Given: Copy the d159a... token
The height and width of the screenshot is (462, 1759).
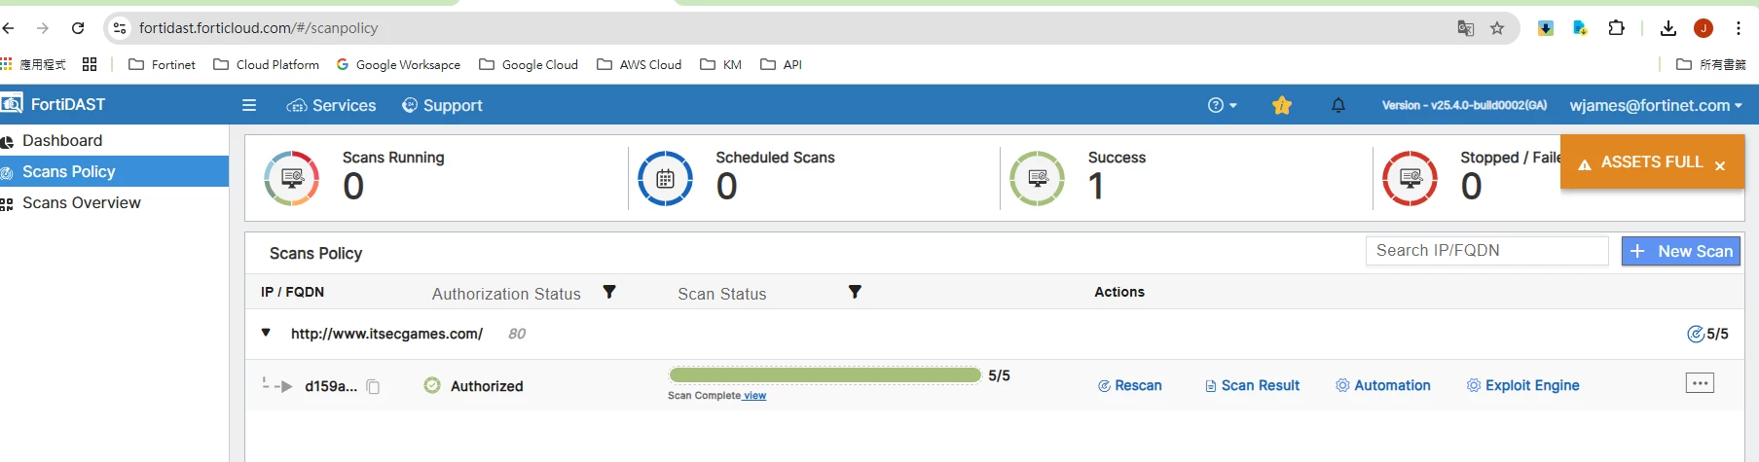Looking at the screenshot, I should tap(373, 386).
